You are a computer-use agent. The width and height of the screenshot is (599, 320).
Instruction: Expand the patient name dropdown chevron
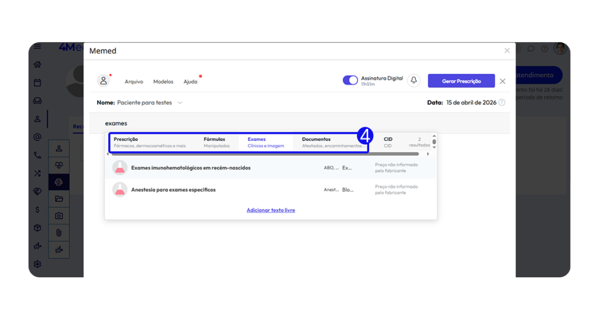(x=180, y=103)
